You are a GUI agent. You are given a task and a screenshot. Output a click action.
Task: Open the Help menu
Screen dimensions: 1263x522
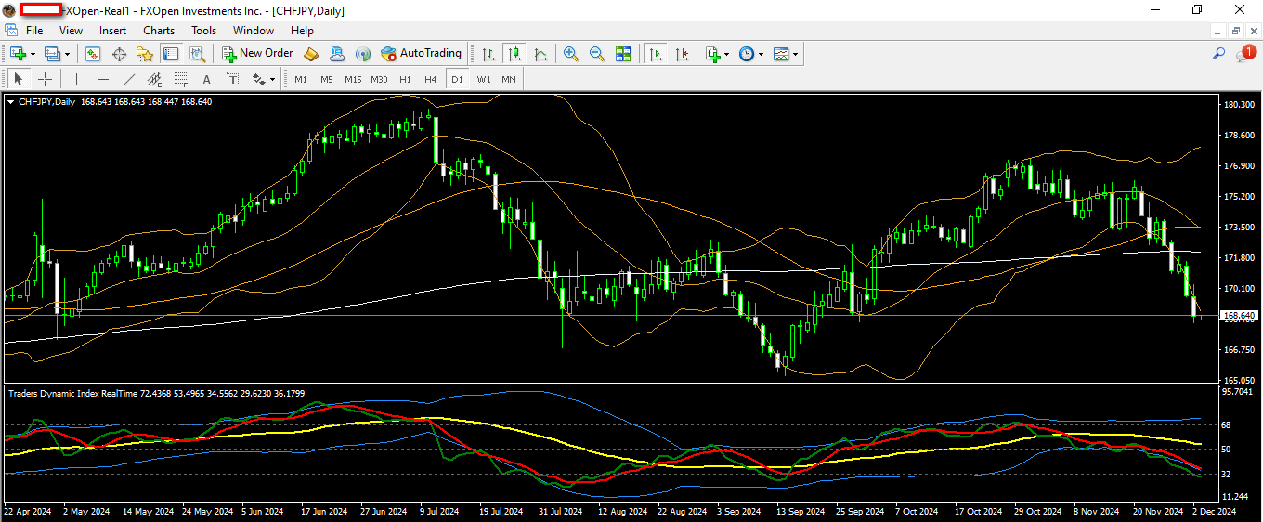303,31
